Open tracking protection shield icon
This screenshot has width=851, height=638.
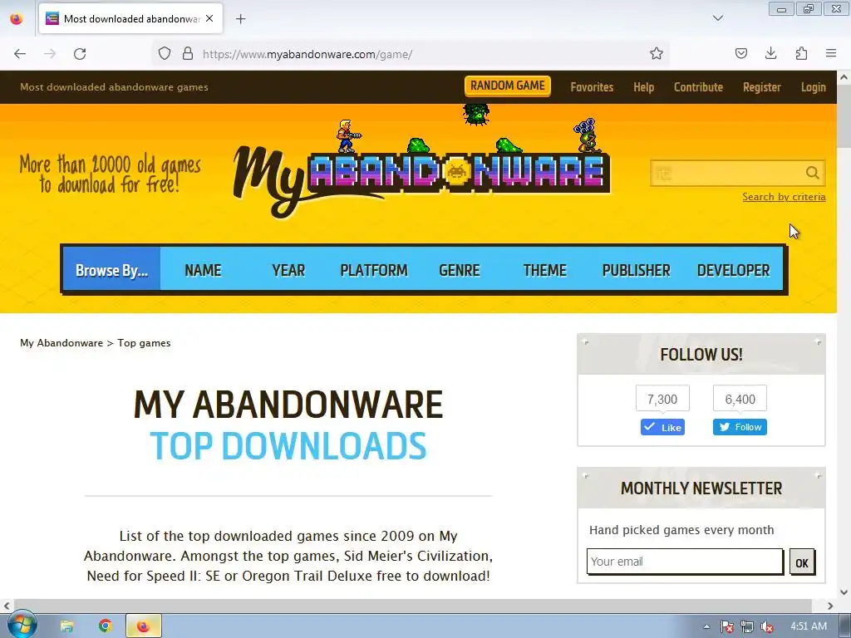165,54
